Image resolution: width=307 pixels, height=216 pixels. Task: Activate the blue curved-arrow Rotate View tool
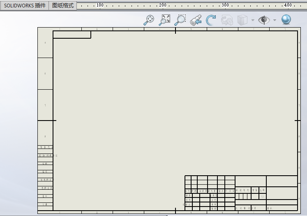click(x=211, y=20)
